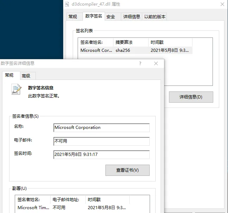Select the Microsoft Cor... sha256 signature row
Image resolution: width=228 pixels, height=213 pixels.
pos(135,50)
